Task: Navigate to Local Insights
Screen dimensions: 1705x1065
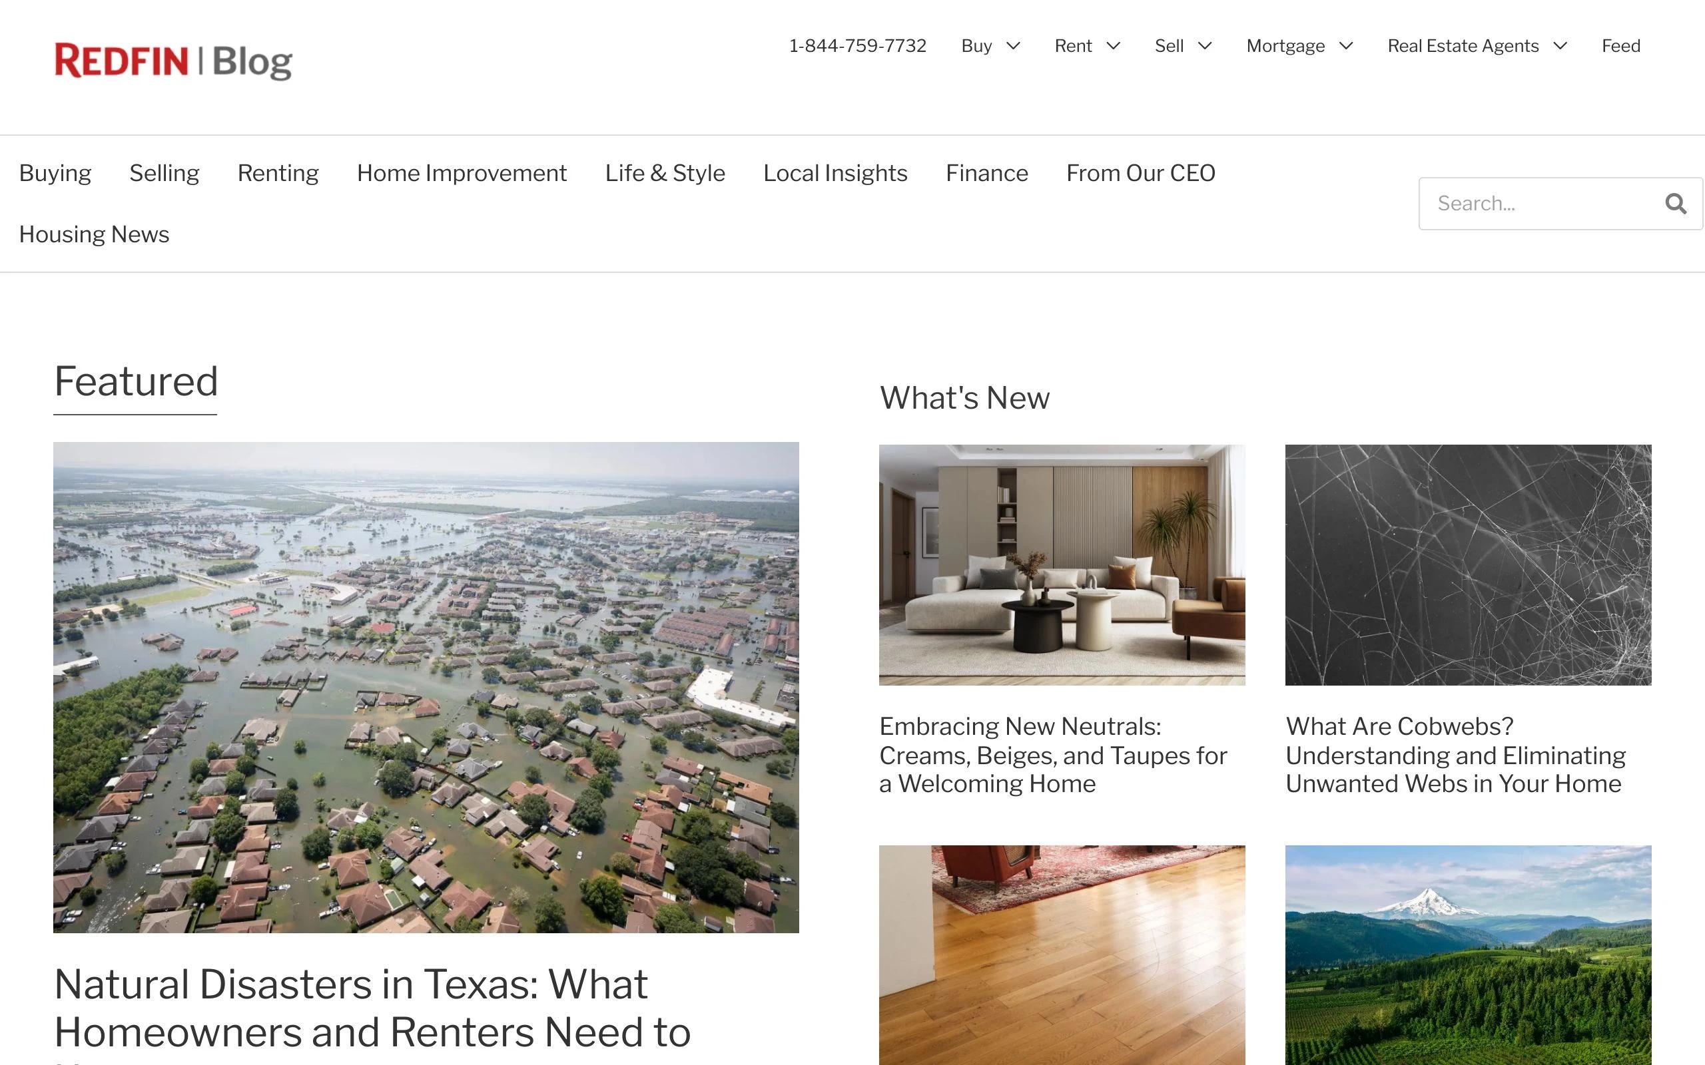Action: (x=835, y=173)
